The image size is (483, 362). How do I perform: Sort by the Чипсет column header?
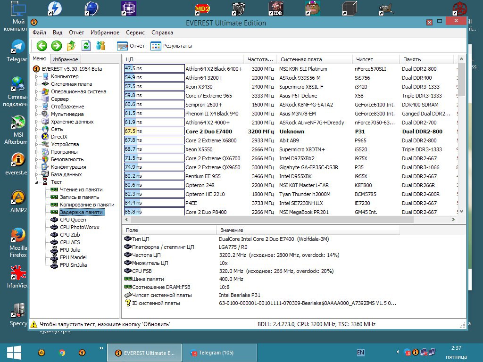tap(376, 59)
